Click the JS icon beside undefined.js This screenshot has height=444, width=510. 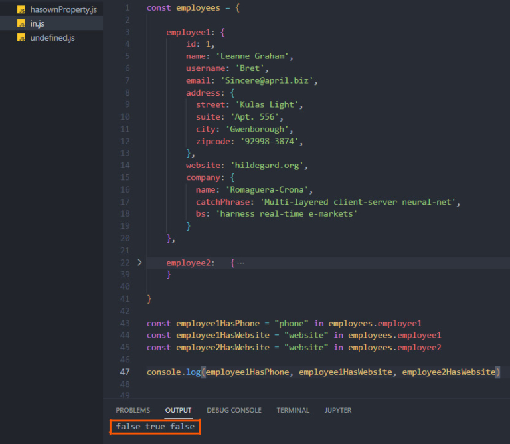(x=21, y=38)
